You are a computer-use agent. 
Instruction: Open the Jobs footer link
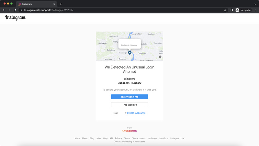pyautogui.click(x=98, y=138)
